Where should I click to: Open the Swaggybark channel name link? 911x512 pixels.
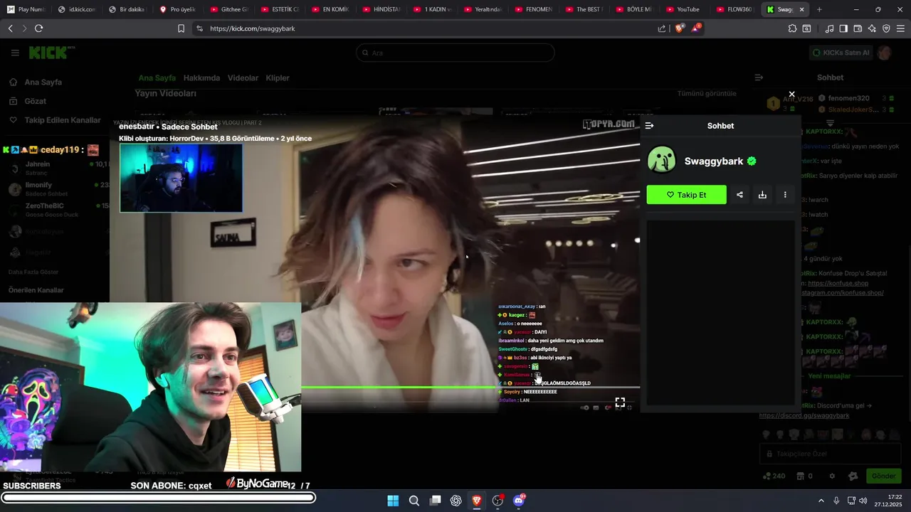point(714,161)
